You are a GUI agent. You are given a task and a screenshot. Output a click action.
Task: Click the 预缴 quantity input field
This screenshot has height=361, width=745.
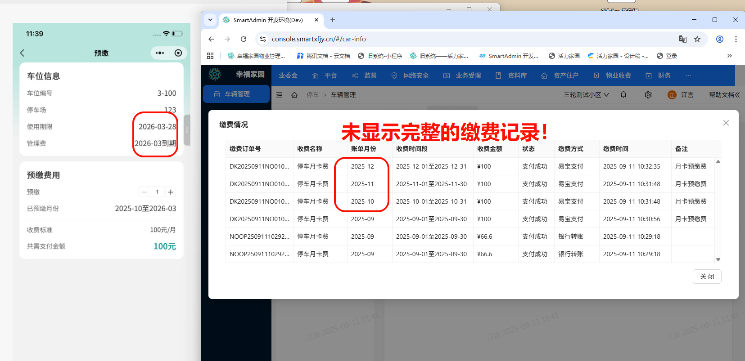click(x=157, y=192)
